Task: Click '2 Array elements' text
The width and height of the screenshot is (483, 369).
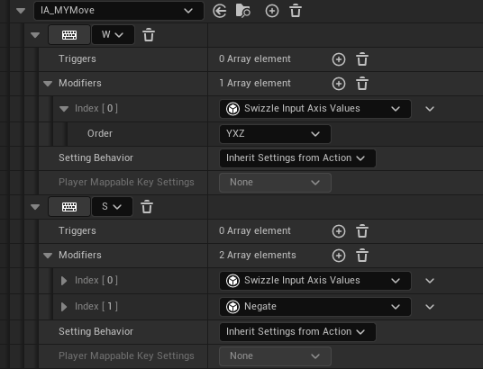Action: (x=258, y=256)
